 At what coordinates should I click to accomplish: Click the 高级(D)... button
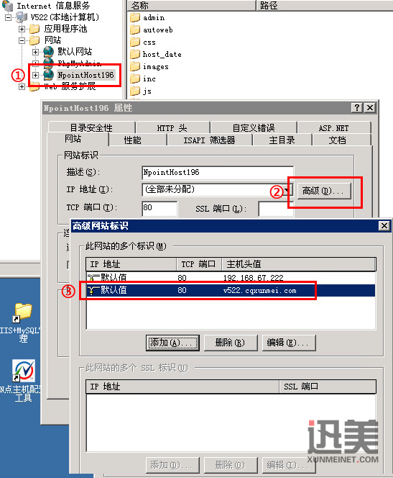click(x=324, y=191)
